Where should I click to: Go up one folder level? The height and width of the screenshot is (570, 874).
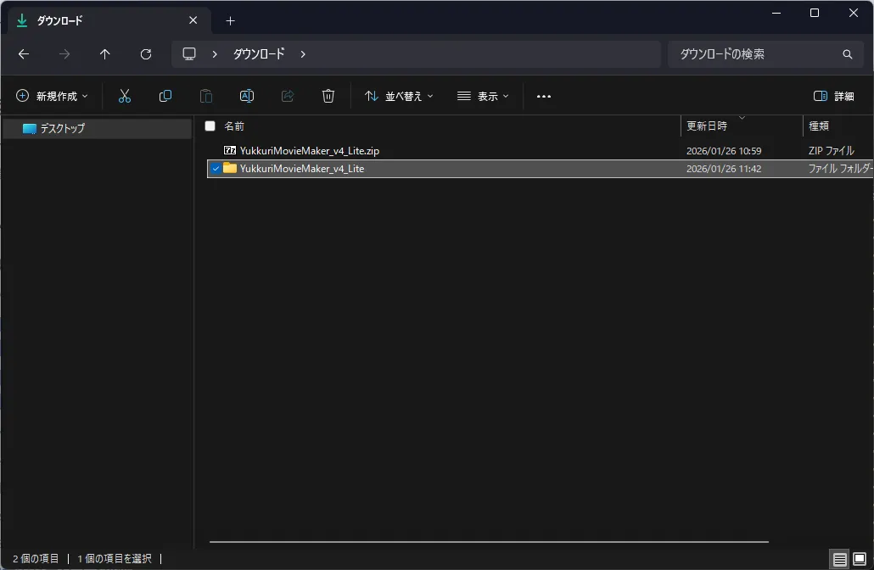pos(104,54)
